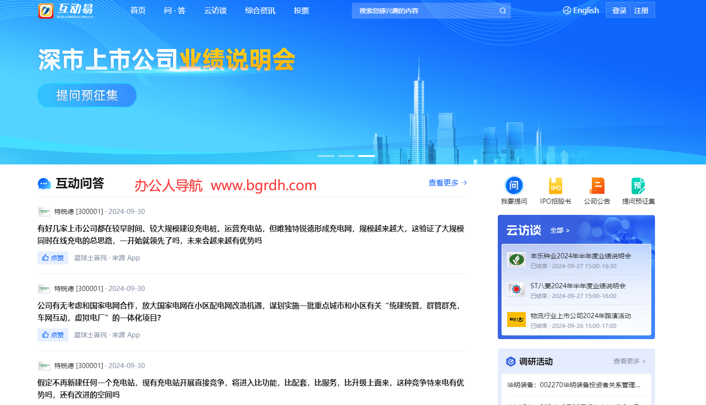Image resolution: width=706 pixels, height=405 pixels.
Task: Click the 登录 login button
Action: [x=619, y=10]
